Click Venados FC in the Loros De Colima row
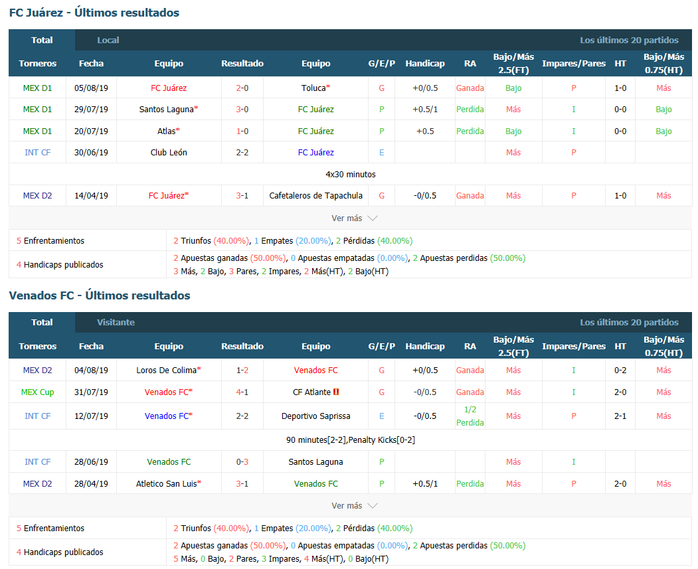This screenshot has width=698, height=569. coord(315,370)
